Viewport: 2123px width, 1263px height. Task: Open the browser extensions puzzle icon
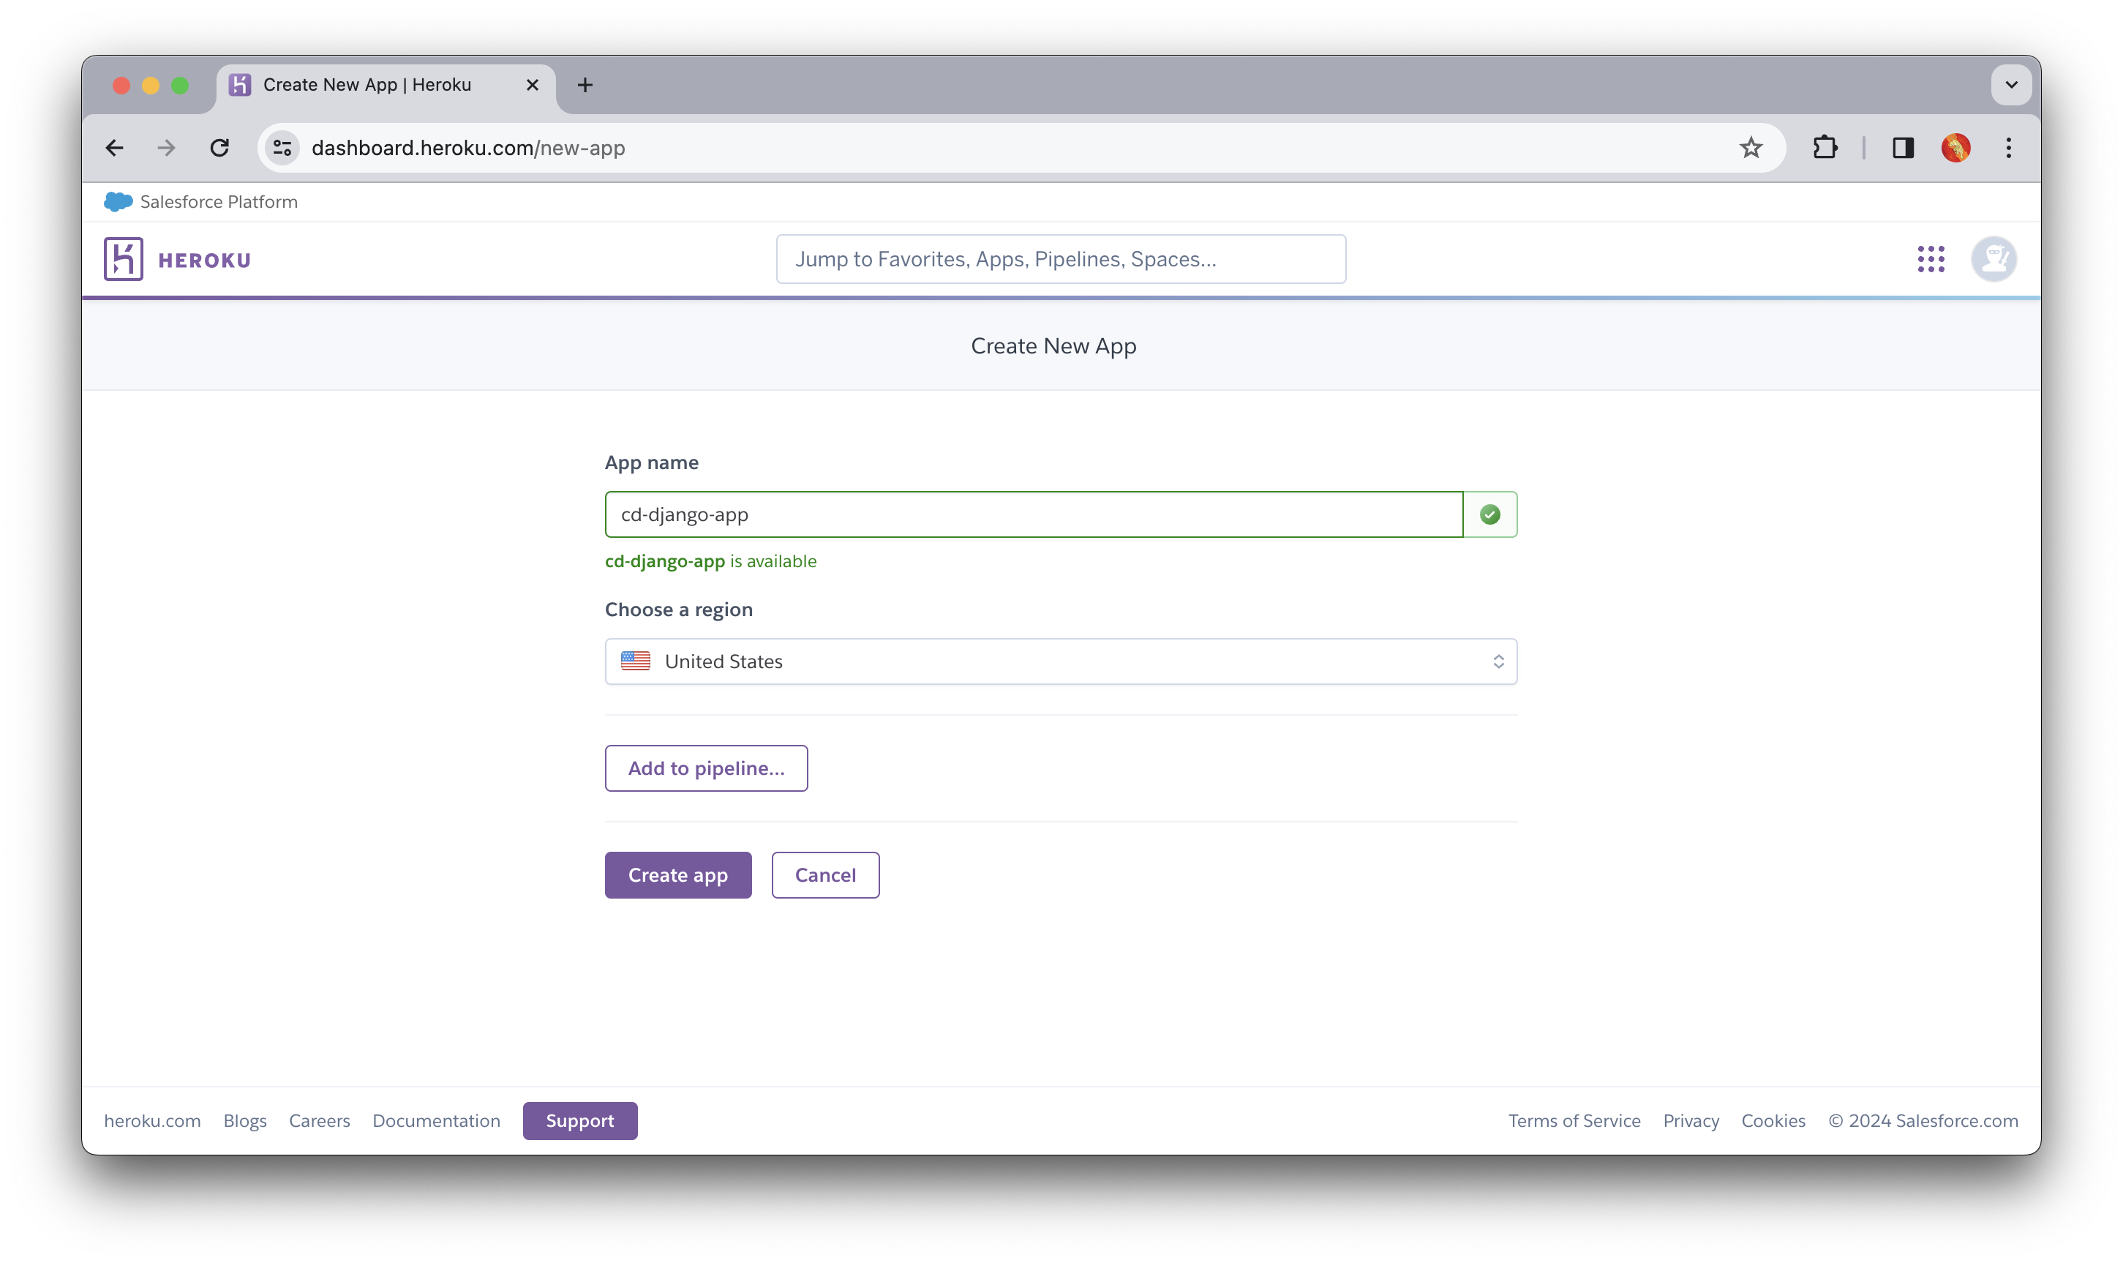point(1825,147)
